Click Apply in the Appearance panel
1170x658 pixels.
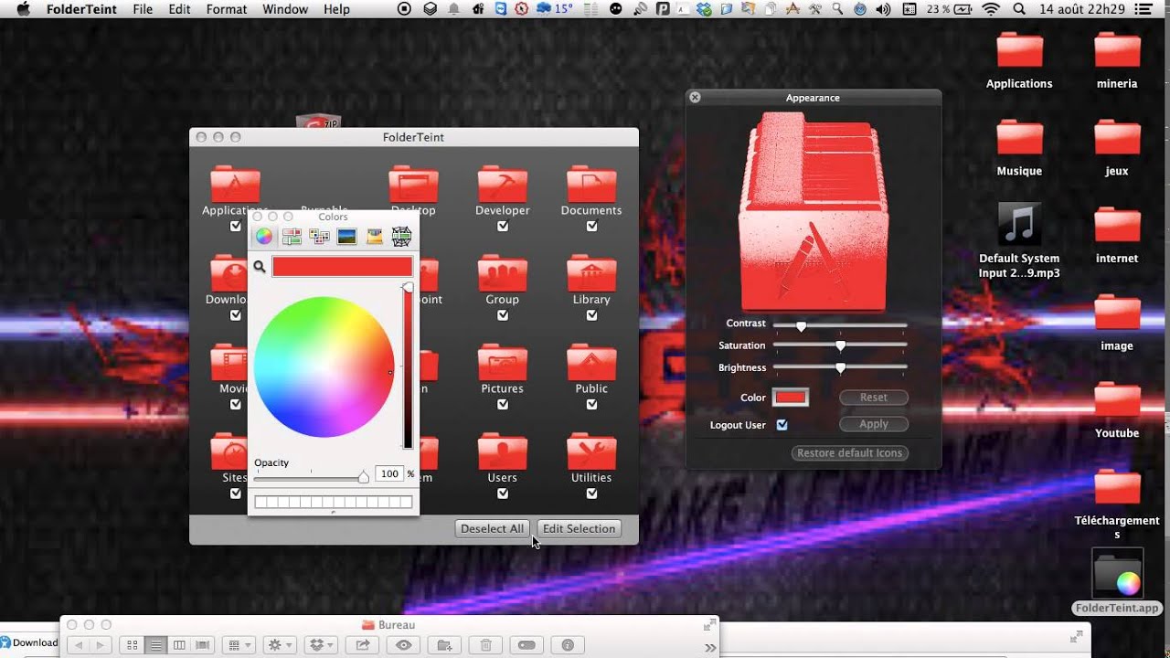click(x=873, y=424)
